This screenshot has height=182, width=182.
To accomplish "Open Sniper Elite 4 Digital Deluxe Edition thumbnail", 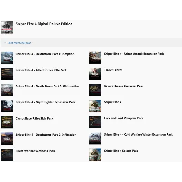I will (x=7, y=27).
